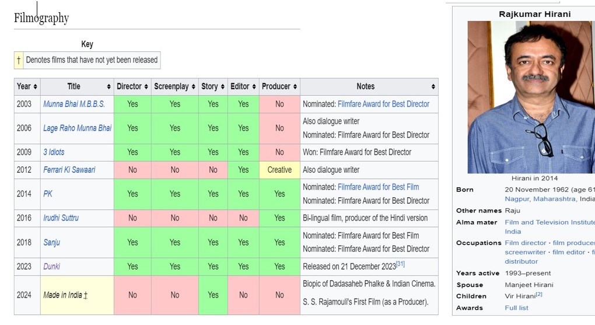Open screenwriter occupation link
595x325 pixels.
click(x=525, y=252)
